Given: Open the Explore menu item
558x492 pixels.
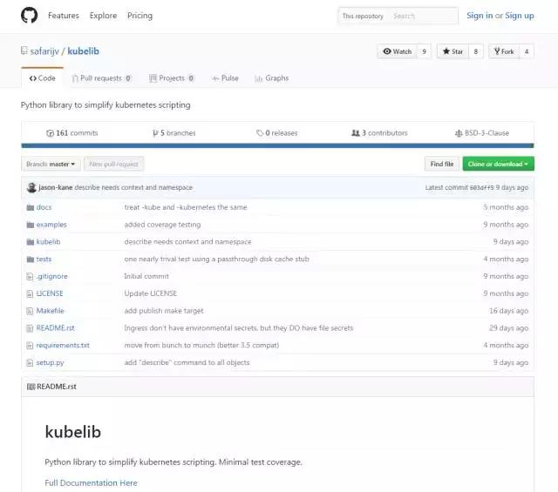Looking at the screenshot, I should coord(103,16).
